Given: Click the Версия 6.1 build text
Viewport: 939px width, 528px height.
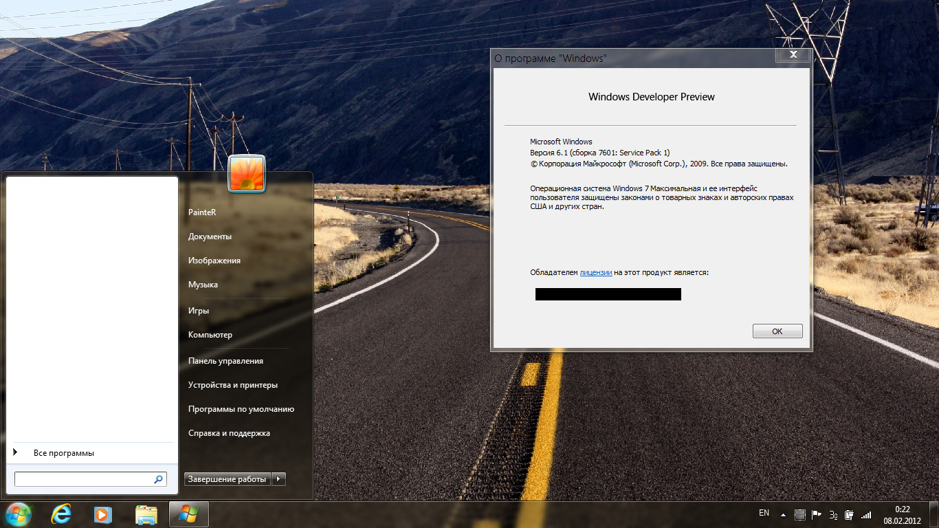Looking at the screenshot, I should (x=600, y=153).
